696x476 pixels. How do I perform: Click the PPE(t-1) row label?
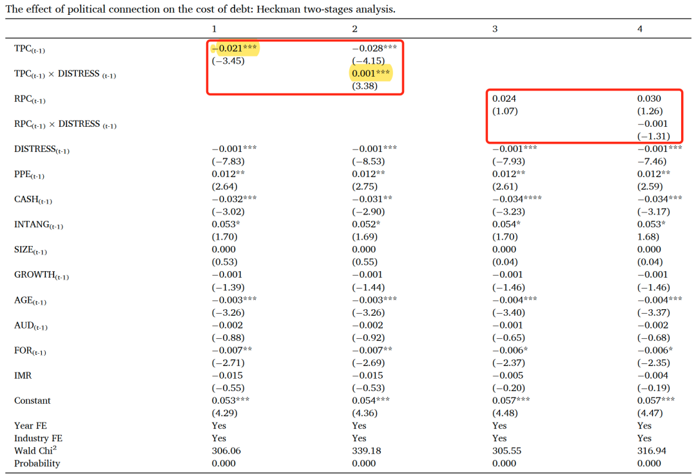pos(29,175)
